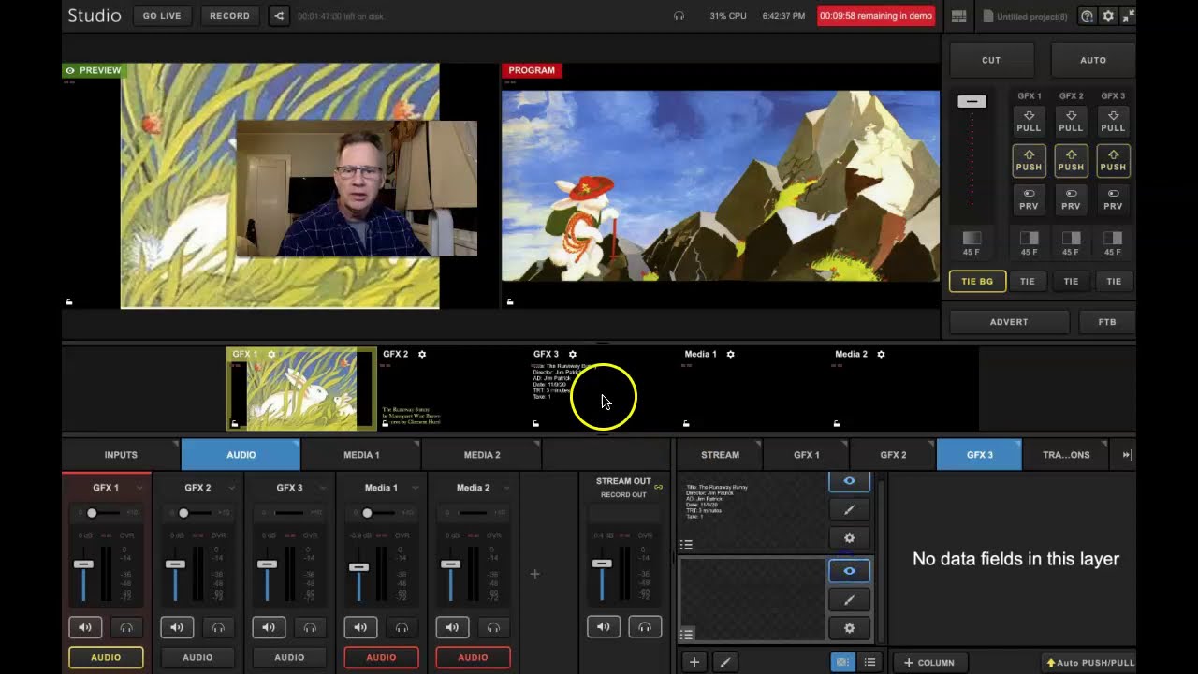Toggle TIE BG

point(977,281)
